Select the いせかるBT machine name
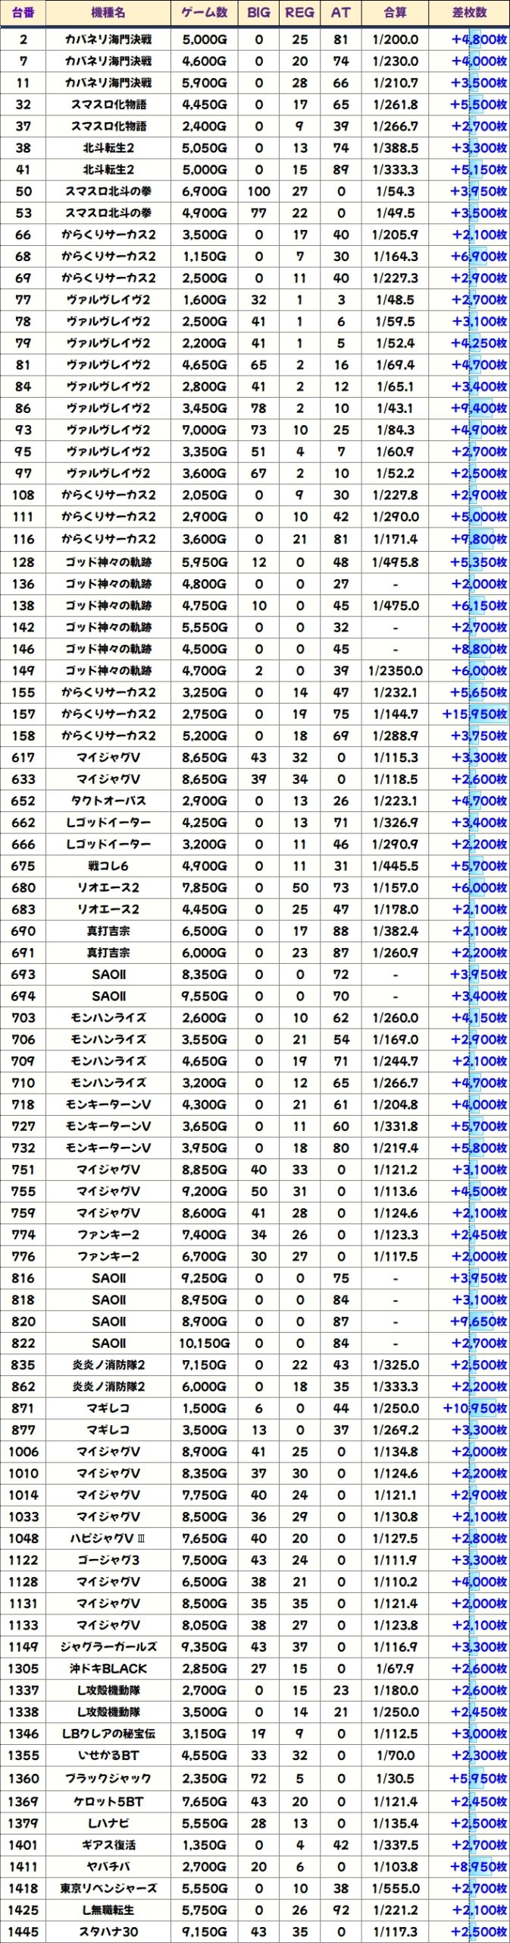This screenshot has width=510, height=1943. pyautogui.click(x=108, y=1756)
